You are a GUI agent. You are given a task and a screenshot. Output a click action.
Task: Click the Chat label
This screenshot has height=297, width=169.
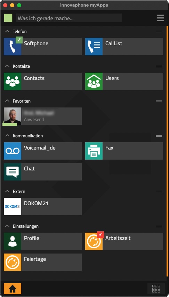[x=29, y=169]
